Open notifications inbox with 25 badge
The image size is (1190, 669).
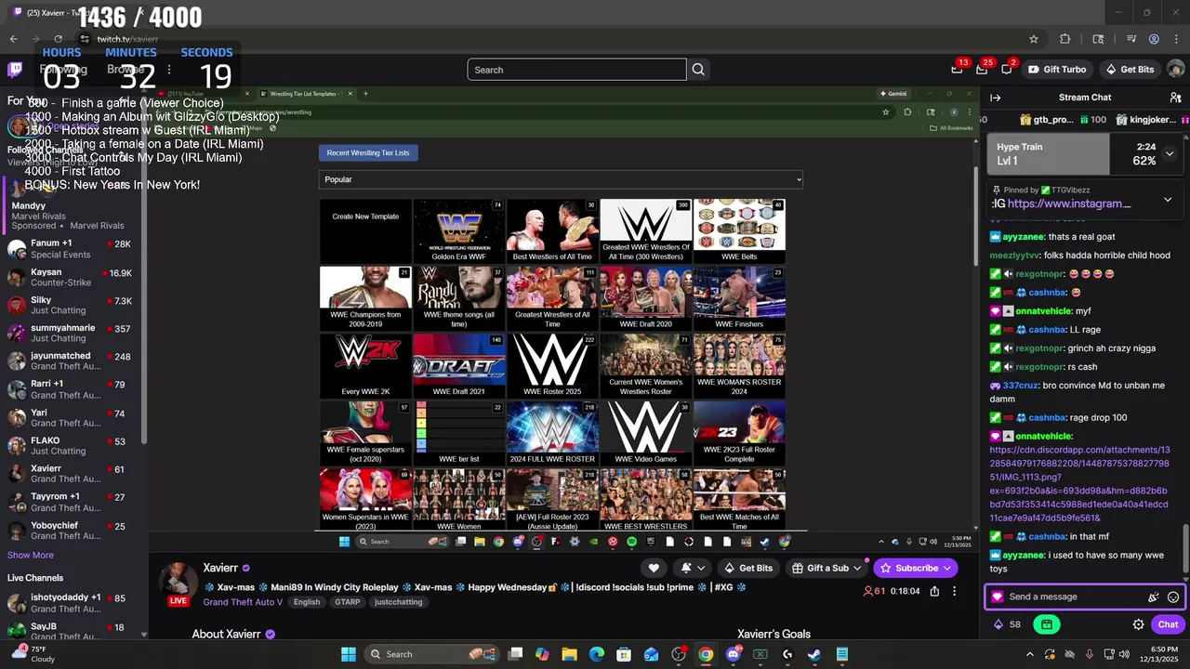(982, 70)
